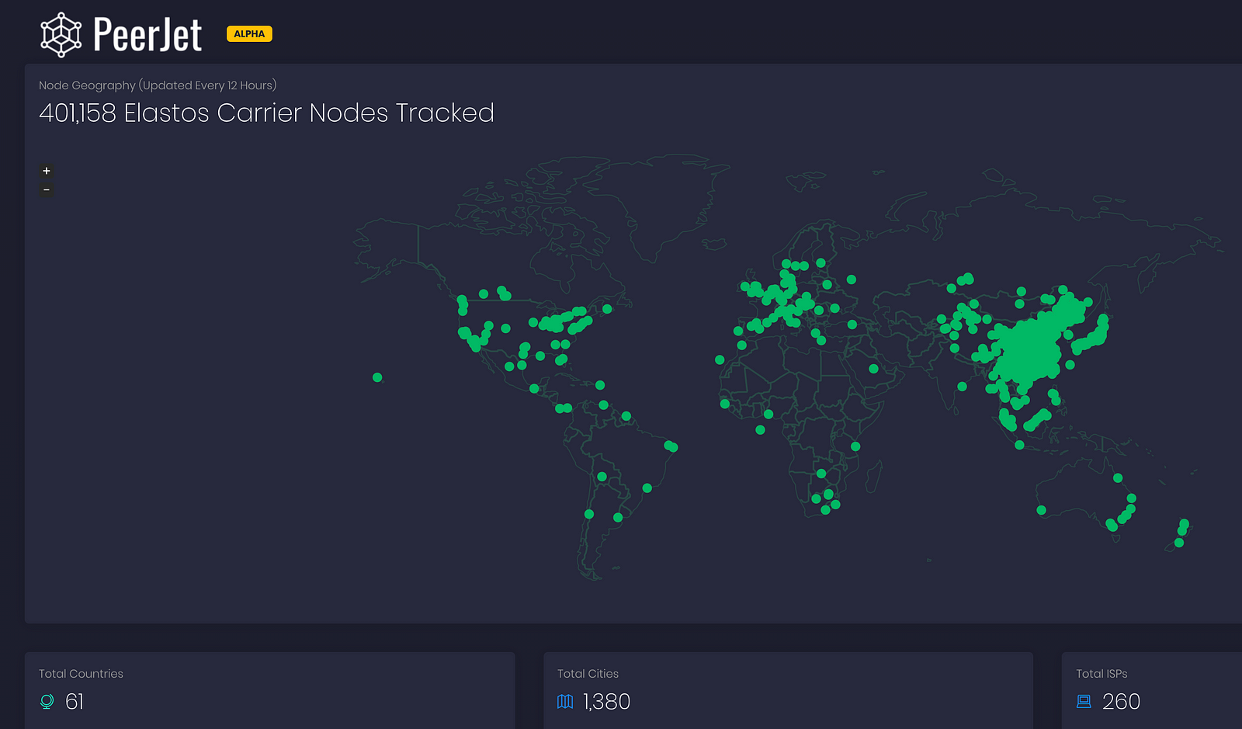Click the isolated node dot in the Pacific (Hawaii)

377,377
